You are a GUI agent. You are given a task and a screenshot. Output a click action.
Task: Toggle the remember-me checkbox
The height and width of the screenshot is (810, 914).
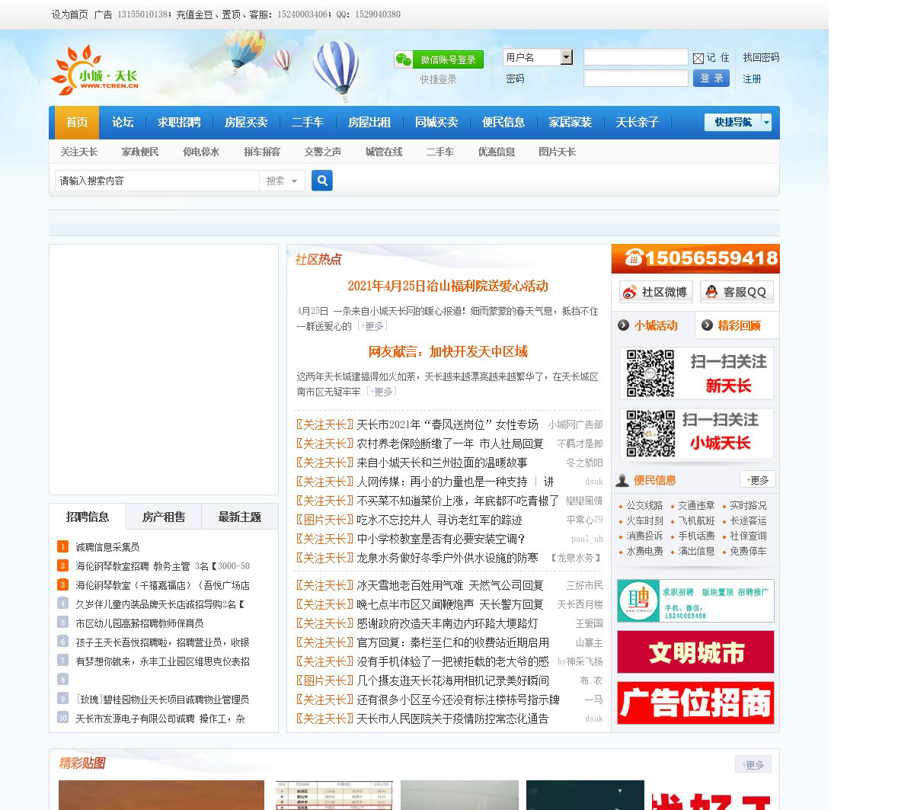coord(698,58)
